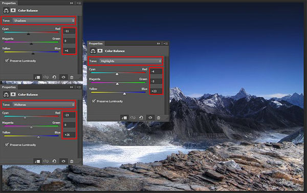Click the Magenta-Green slider in the Shadows panel
Viewport: 307px width, 193px height.
tap(31, 42)
